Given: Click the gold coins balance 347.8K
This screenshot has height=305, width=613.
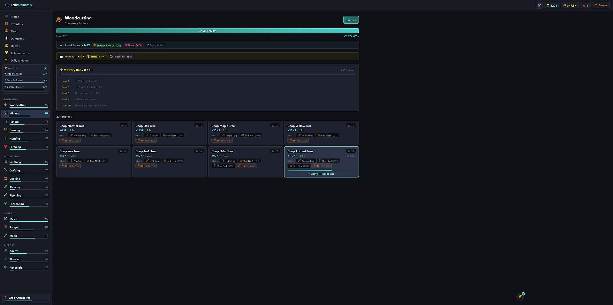Looking at the screenshot, I should pyautogui.click(x=570, y=5).
